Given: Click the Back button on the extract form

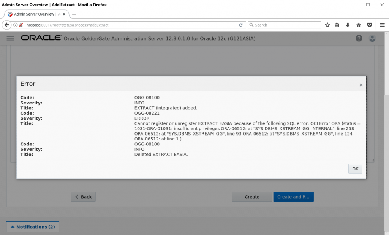Looking at the screenshot, I should coord(83,197).
